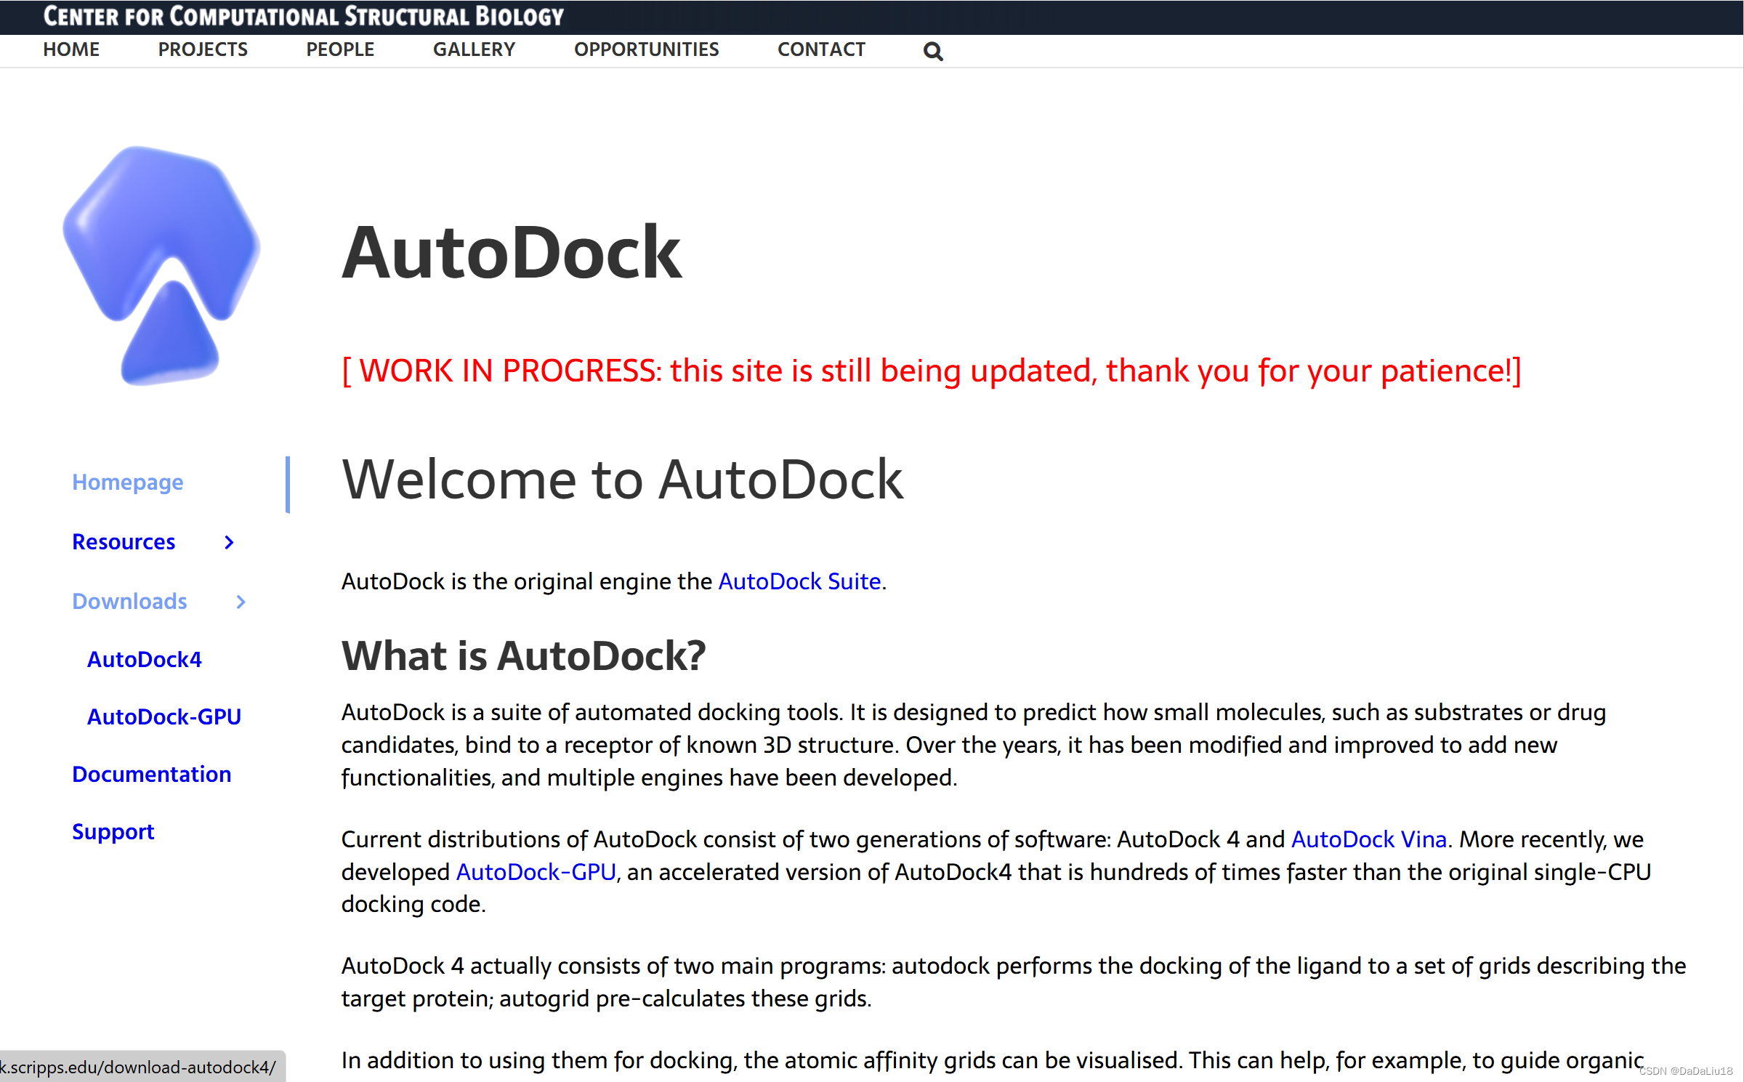Open the GALLERY navigation item
1744x1082 pixels.
(x=474, y=49)
